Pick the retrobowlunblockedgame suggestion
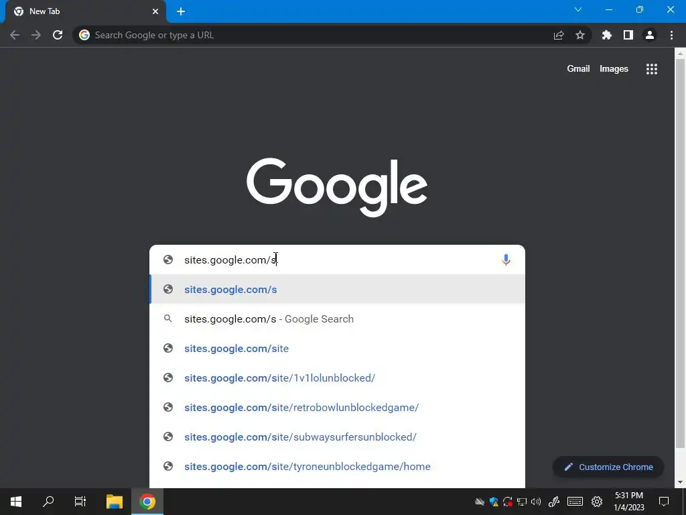Screen dimensions: 686x515 click(x=337, y=407)
